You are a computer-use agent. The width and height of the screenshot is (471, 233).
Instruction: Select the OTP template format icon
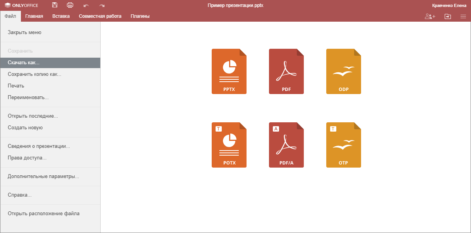point(343,145)
